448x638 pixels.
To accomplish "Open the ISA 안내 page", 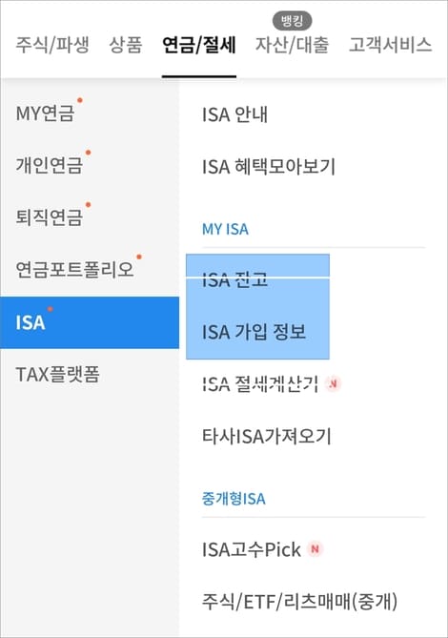I will (x=235, y=114).
